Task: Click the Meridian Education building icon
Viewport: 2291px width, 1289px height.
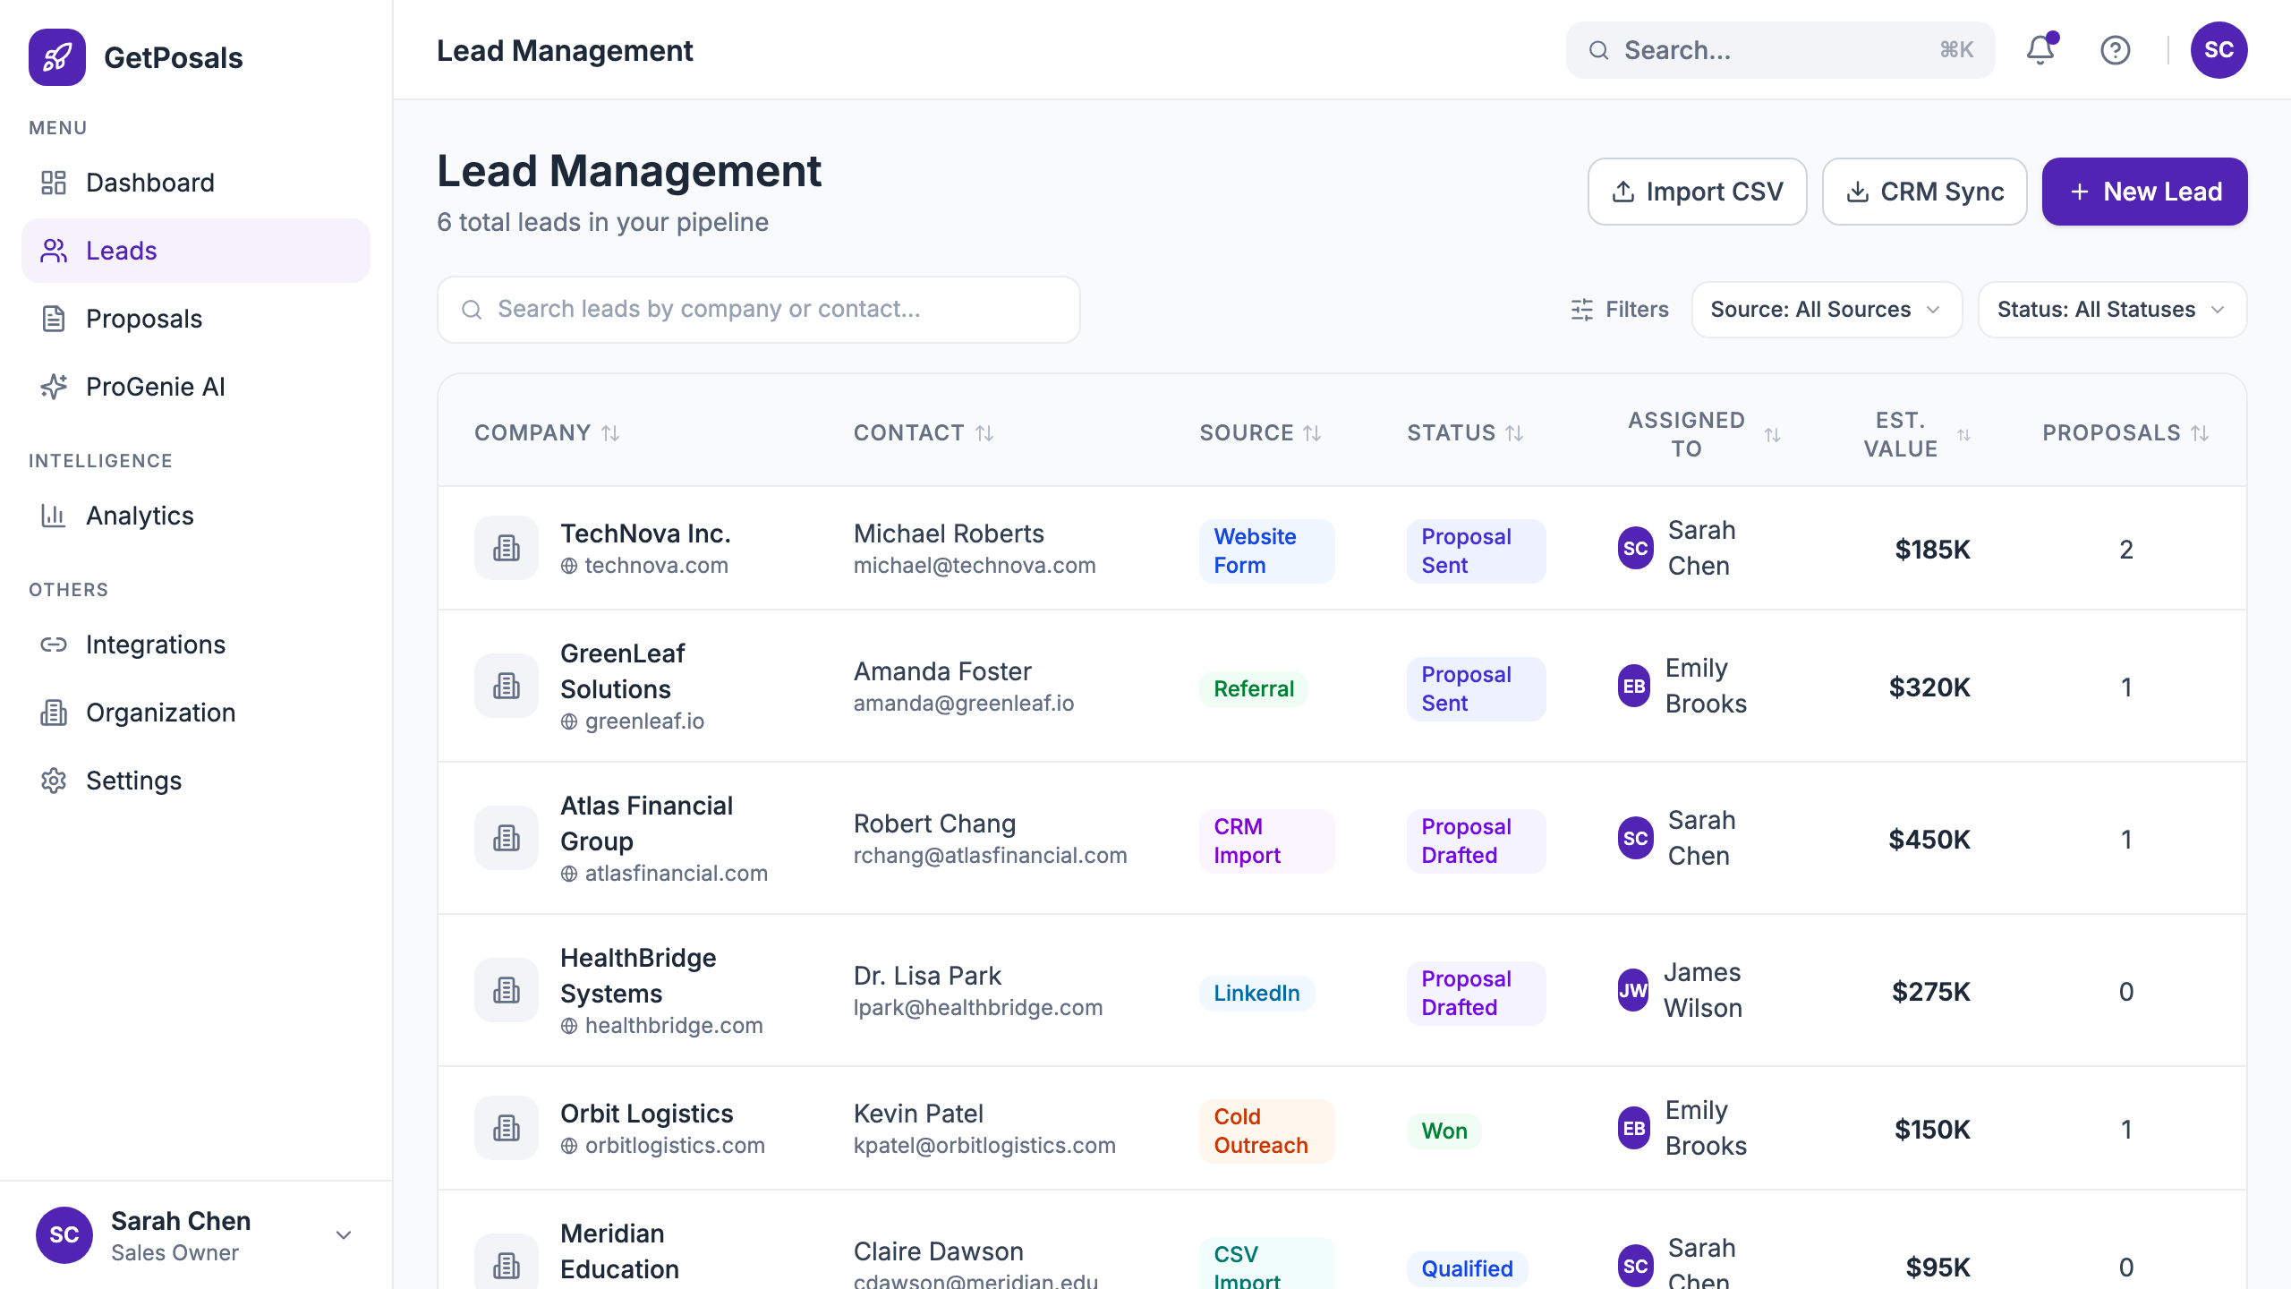Action: pos(507,1262)
